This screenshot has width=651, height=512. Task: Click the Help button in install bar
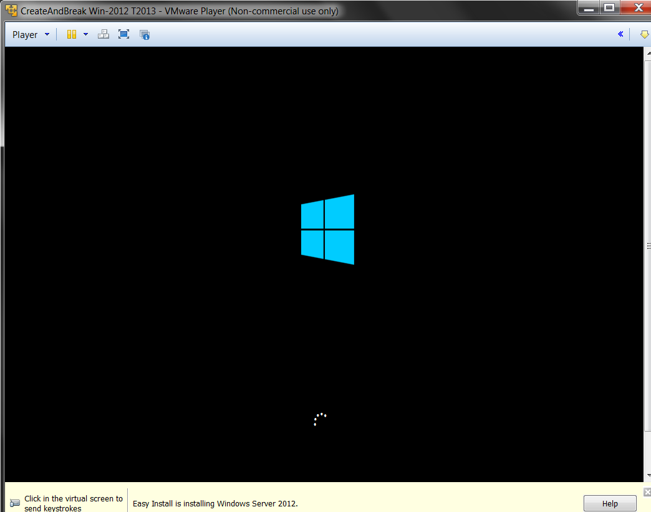pyautogui.click(x=609, y=503)
